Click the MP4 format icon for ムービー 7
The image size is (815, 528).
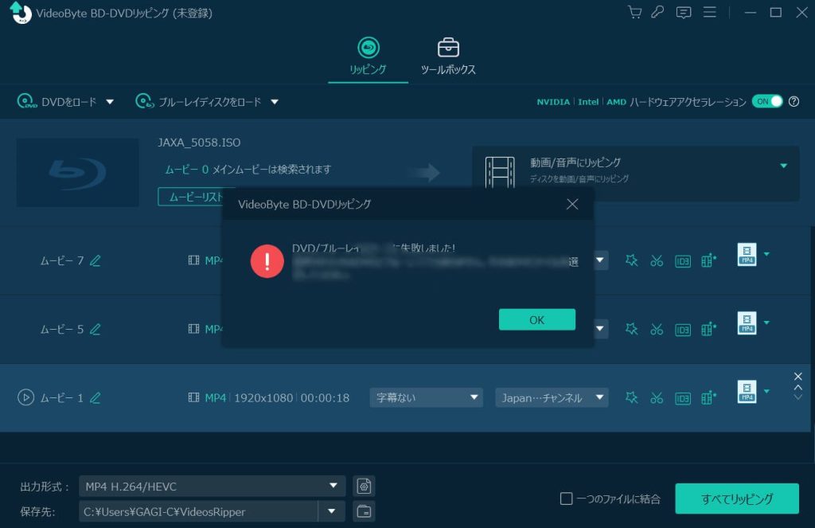click(747, 254)
